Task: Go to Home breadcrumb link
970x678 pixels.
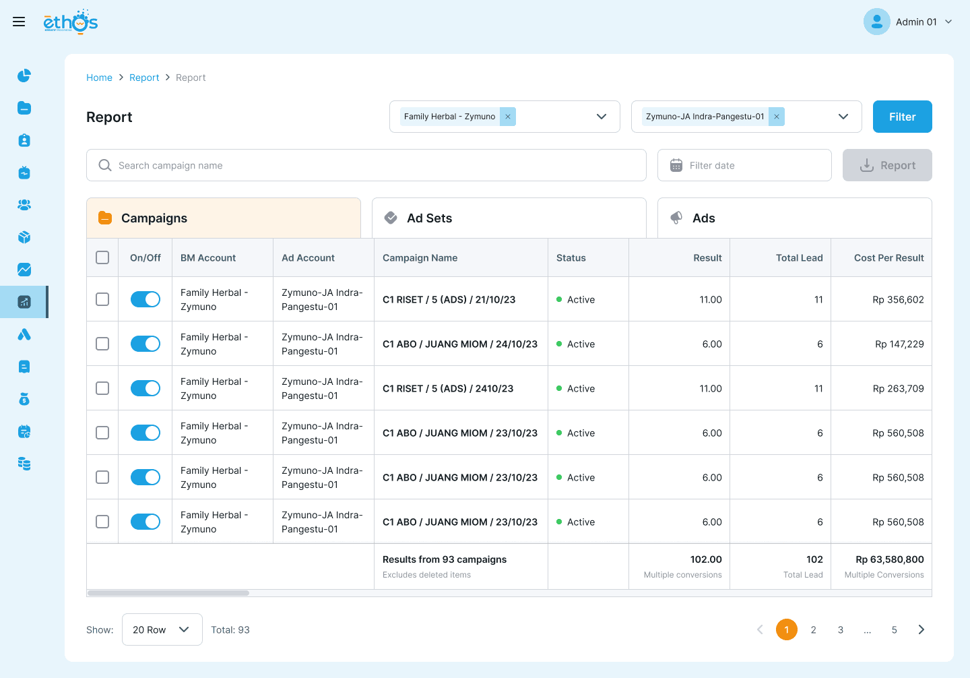Action: coord(99,78)
